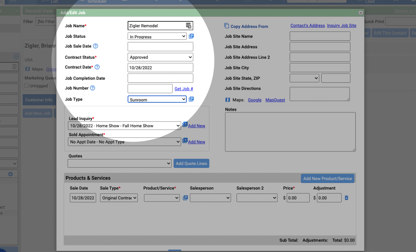Viewport: 416px width, 252px height.
Task: Open the Lead Inquiry dropdown
Action: click(125, 126)
